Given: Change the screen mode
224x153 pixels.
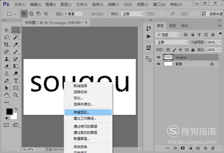Looking at the screenshot, I should click(16, 125).
